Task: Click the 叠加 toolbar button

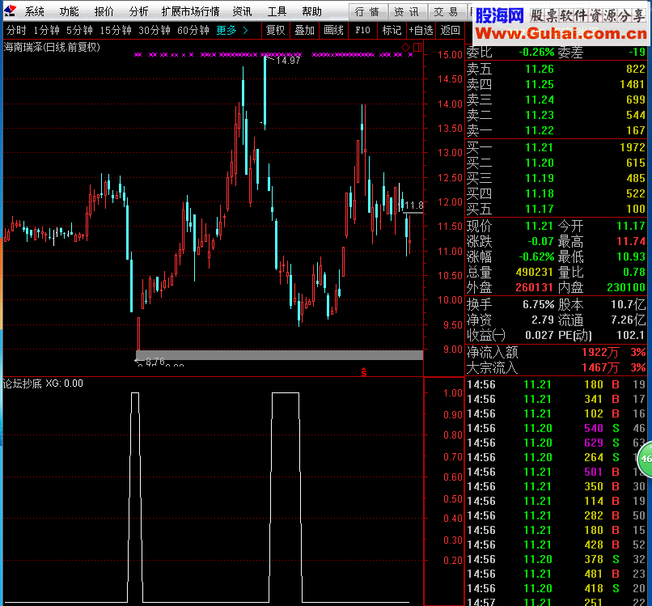Action: coord(304,31)
